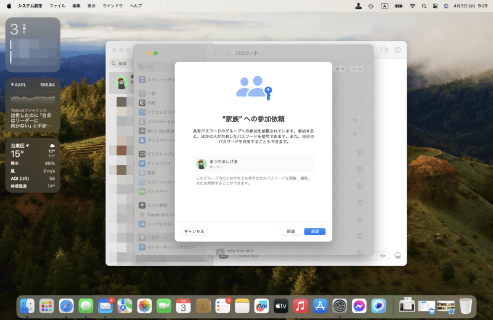Image resolution: width=493 pixels, height=320 pixels.
Task: Select owner row まつやましげる in dialog
Action: 253,164
